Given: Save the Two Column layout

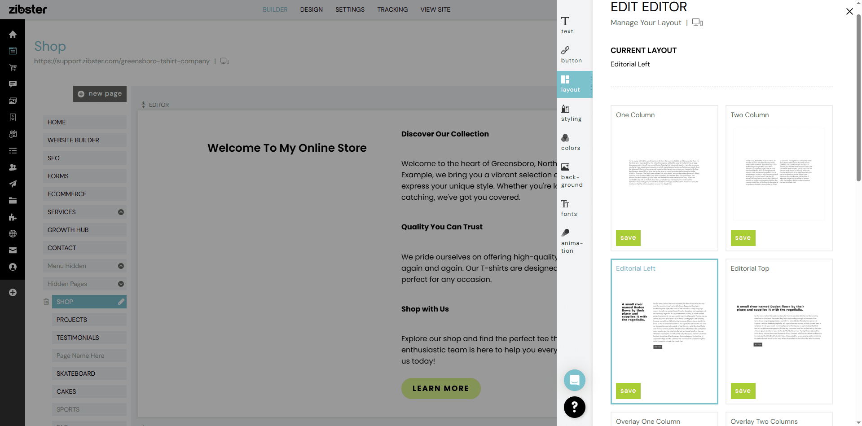Looking at the screenshot, I should click(743, 237).
